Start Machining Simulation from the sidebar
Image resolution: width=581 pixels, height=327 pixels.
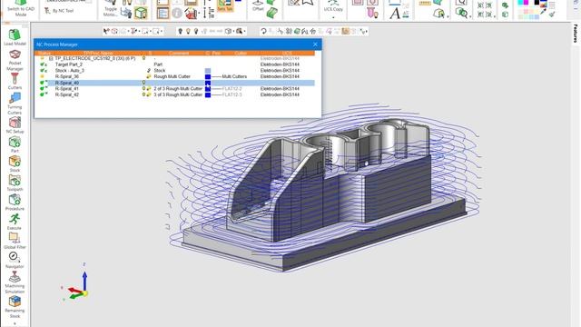(x=15, y=282)
